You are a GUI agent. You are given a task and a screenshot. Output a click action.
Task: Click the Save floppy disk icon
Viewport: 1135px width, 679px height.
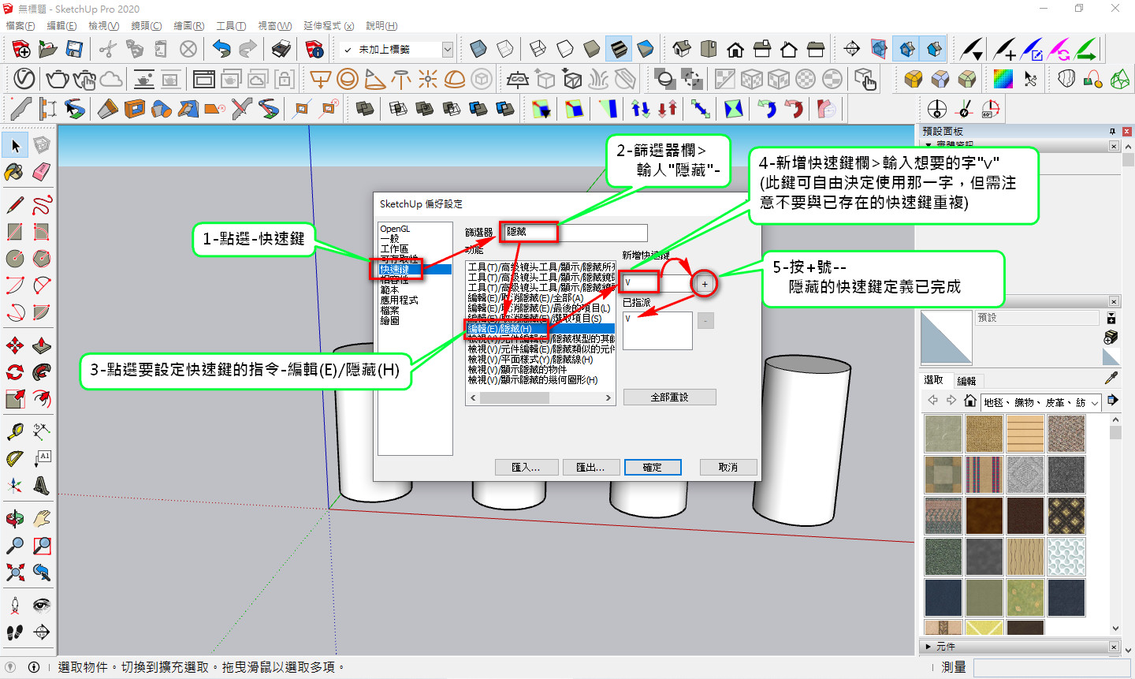tap(74, 50)
